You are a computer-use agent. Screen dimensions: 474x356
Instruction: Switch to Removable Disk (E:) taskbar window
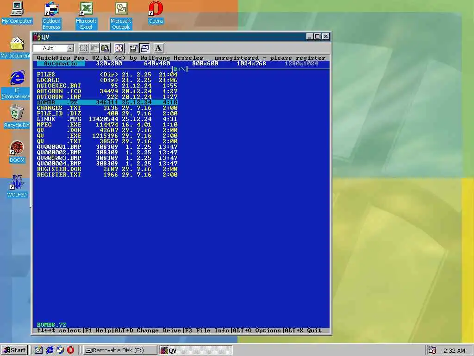[120, 350]
